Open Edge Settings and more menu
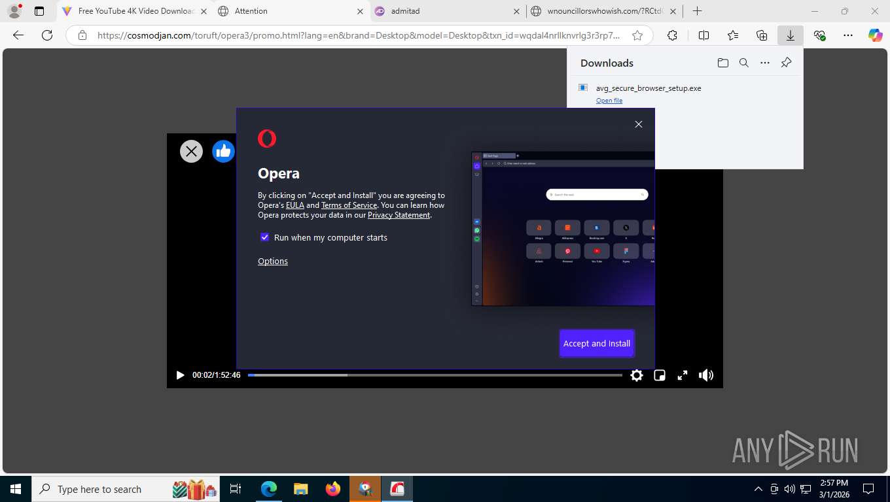 848,35
